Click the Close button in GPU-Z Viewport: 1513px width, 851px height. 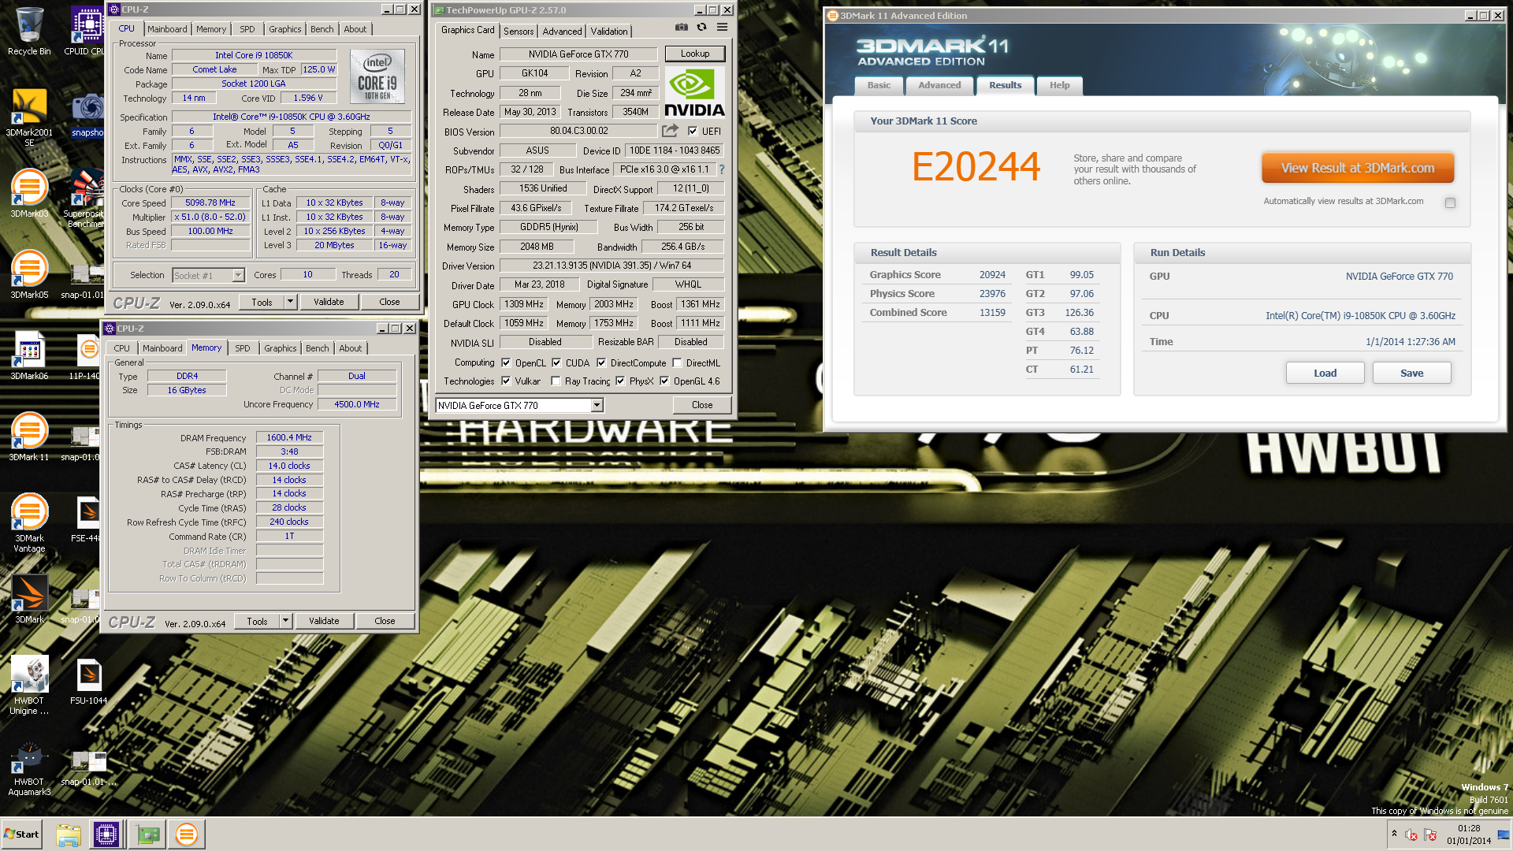click(702, 405)
